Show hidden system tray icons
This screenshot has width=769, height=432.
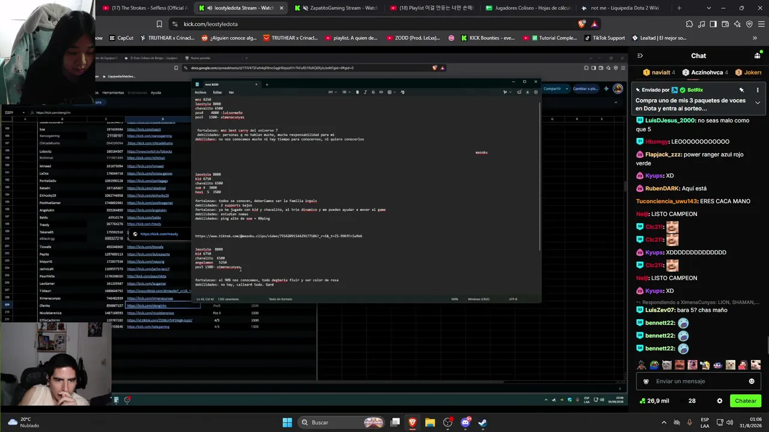(664, 422)
